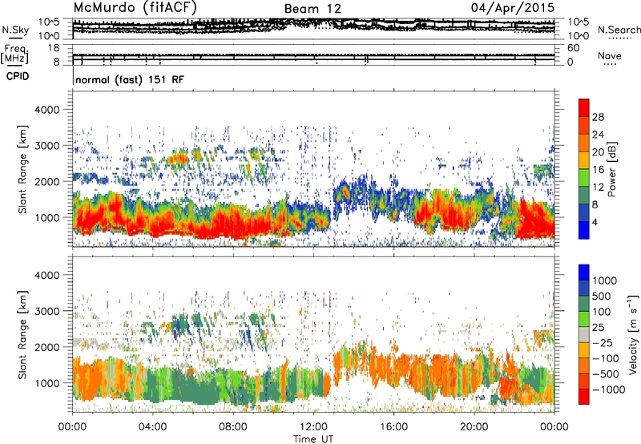Screen dimensions: 641x444
Task: Click the "4" tick on Power colorbar
Action: coord(595,223)
